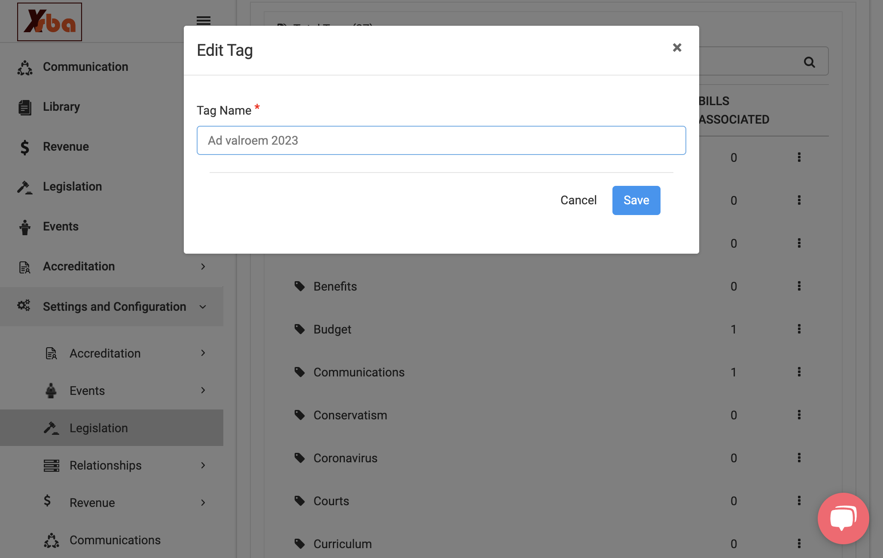Click the Relationships list icon
Screen dimensions: 883x558
point(52,465)
